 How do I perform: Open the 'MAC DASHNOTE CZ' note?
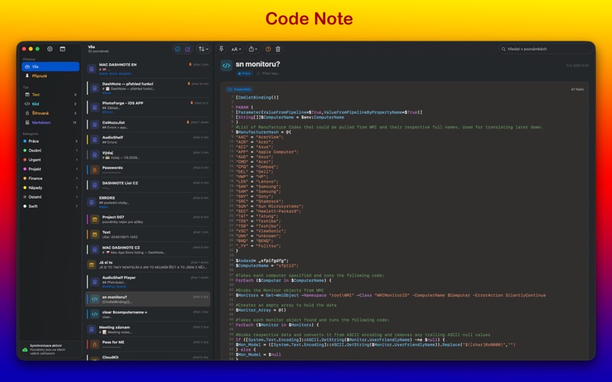pos(148,250)
